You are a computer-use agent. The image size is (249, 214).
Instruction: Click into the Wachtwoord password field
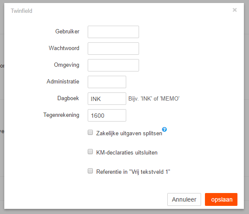coord(113,49)
